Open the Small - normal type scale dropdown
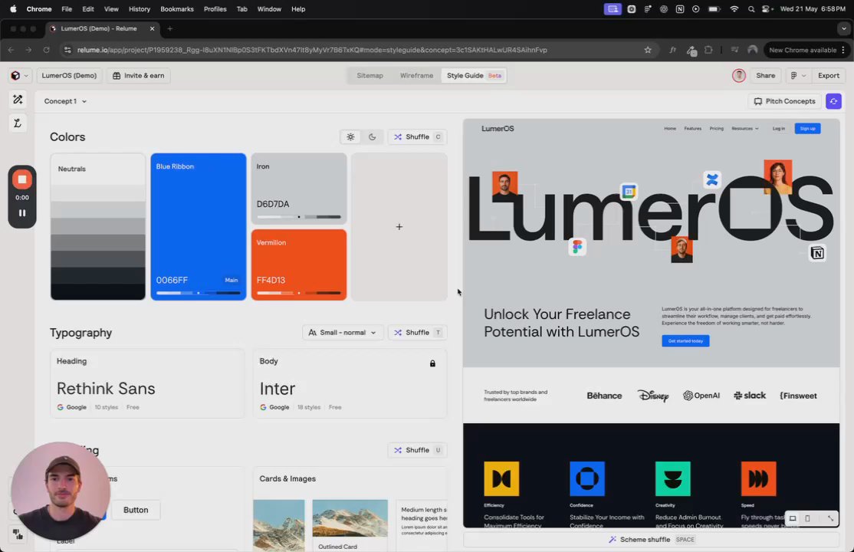This screenshot has width=854, height=552. click(x=343, y=333)
